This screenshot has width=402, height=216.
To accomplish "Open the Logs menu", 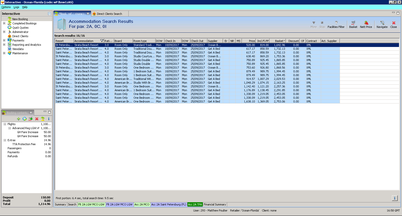I will [x=16, y=7].
